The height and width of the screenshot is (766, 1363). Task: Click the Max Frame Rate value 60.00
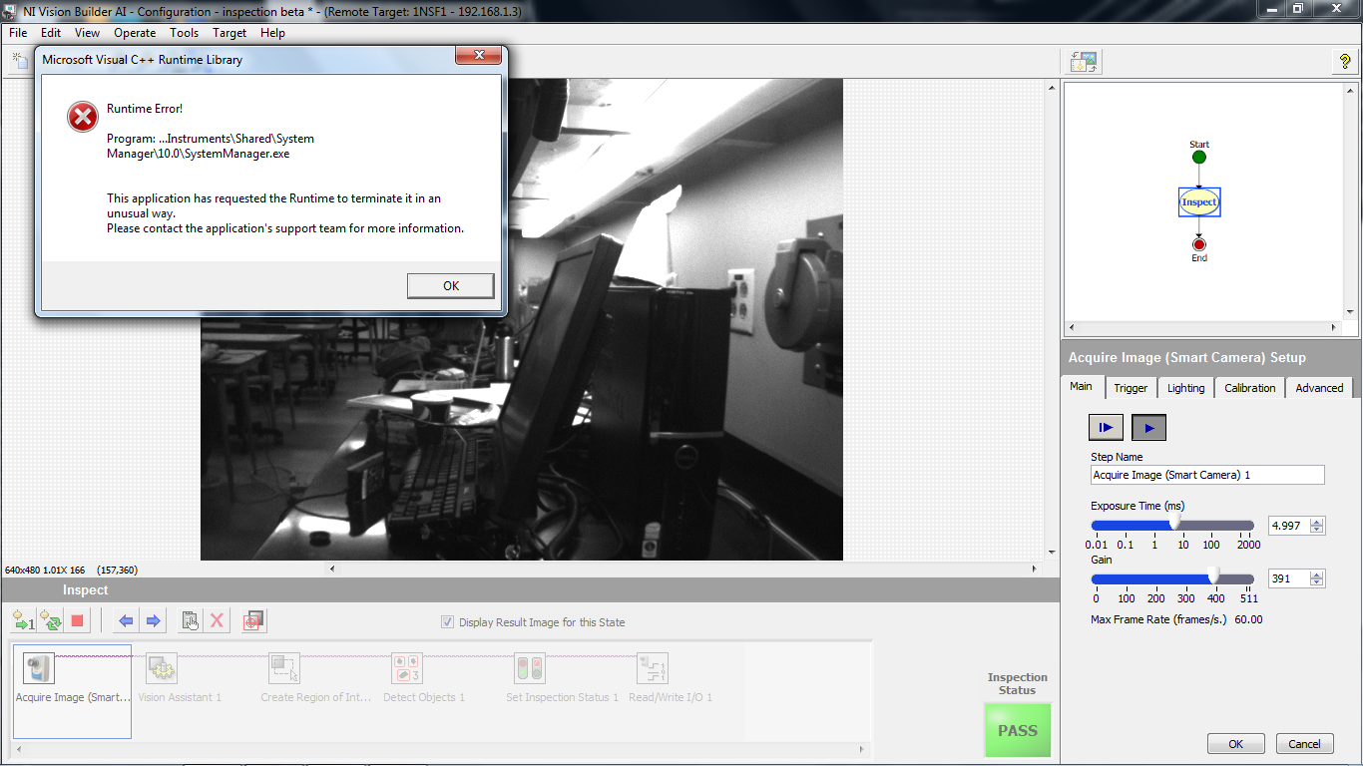click(1248, 619)
